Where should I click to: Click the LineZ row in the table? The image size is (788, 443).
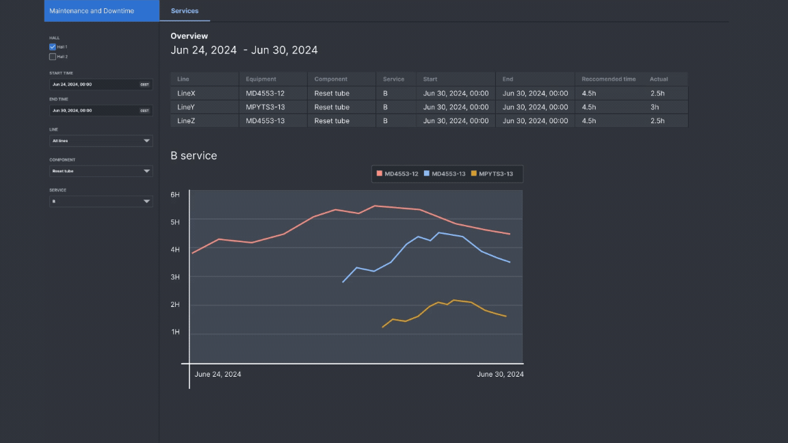point(186,121)
